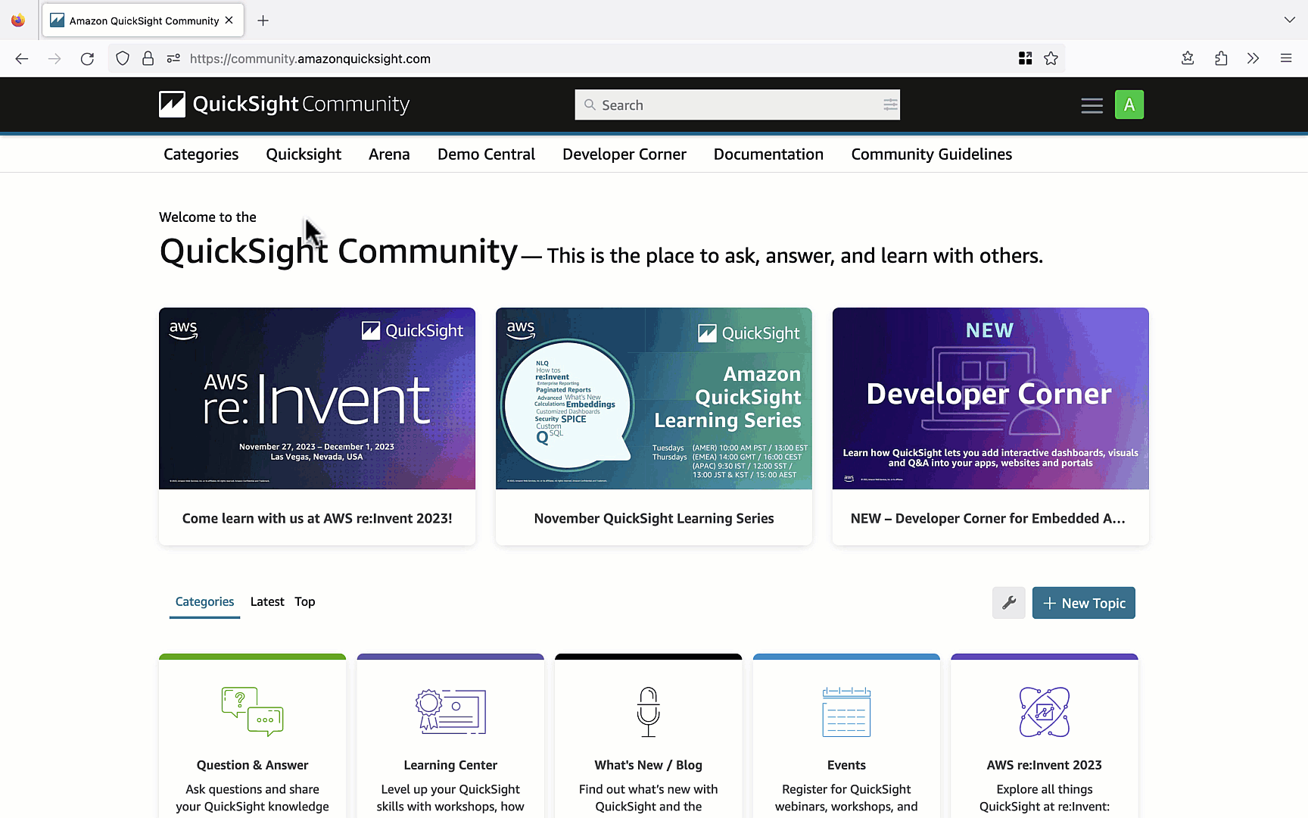
Task: Open the Quicksight nav item
Action: pos(304,154)
